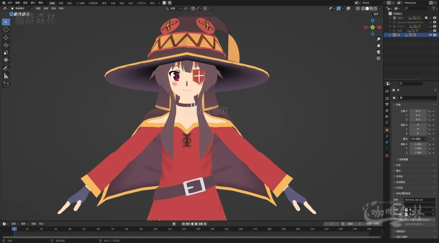Screen dimensions: 439x243
Task: Click the zoom magnifier viewport icon
Action: click(379, 39)
